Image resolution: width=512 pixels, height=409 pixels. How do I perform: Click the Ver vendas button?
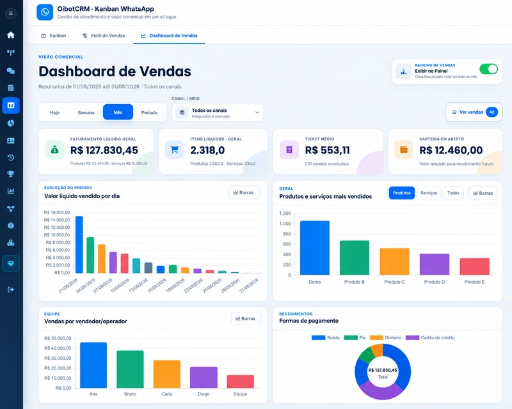click(x=474, y=112)
